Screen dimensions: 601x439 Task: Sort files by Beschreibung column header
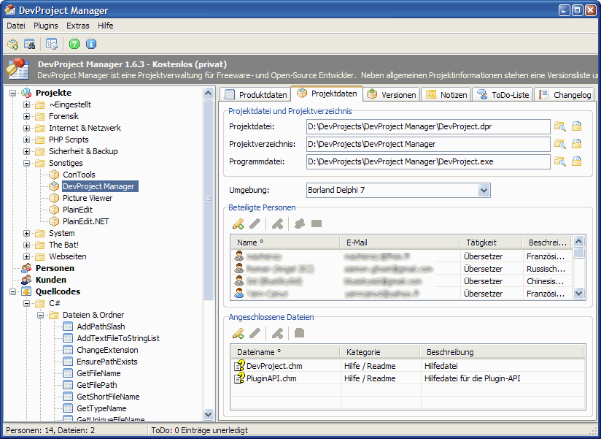[502, 352]
